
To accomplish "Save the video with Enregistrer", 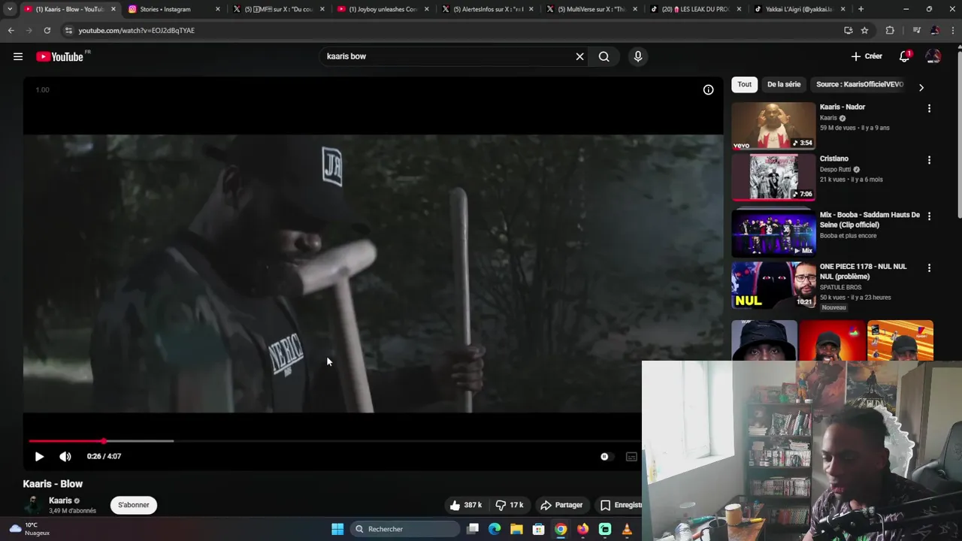I will point(621,505).
